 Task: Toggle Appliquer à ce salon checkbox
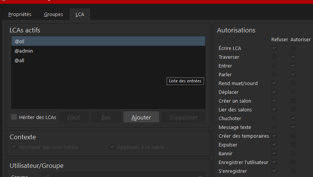(x=112, y=147)
